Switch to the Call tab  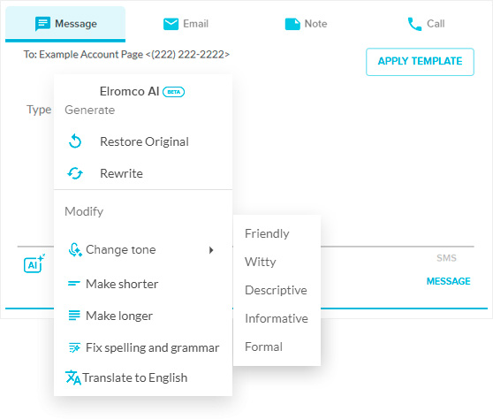426,24
